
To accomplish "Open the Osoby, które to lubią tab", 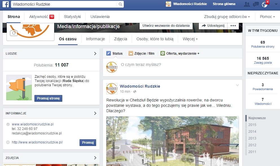I will pyautogui.click(x=155, y=39).
